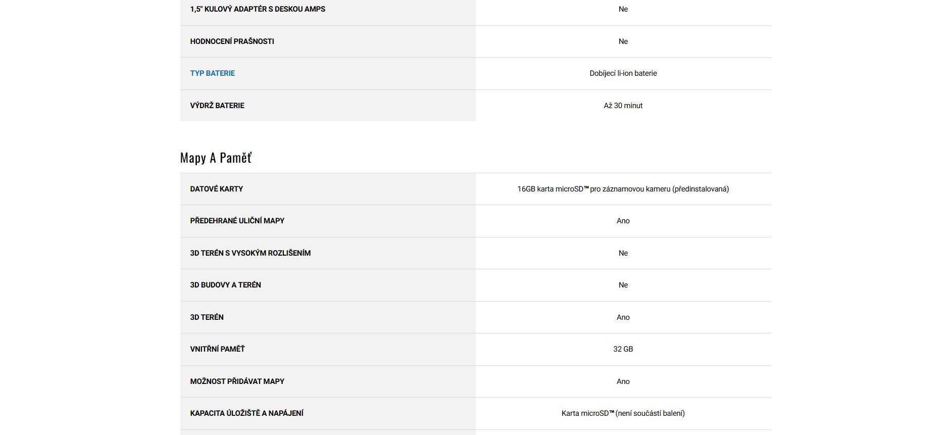The image size is (952, 435).
Task: Click the 1,5" KULOVÝ ADAPTÉR S DESKOU AMPS label
Action: (x=258, y=9)
